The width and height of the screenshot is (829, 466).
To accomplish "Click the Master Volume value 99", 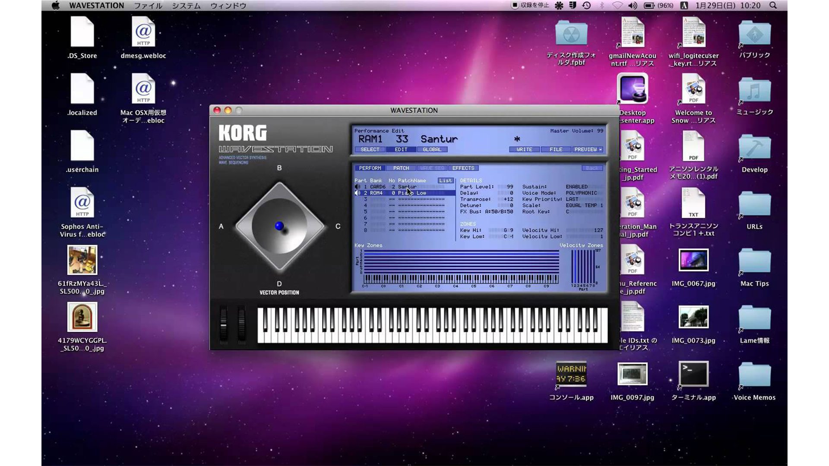I will (x=600, y=131).
